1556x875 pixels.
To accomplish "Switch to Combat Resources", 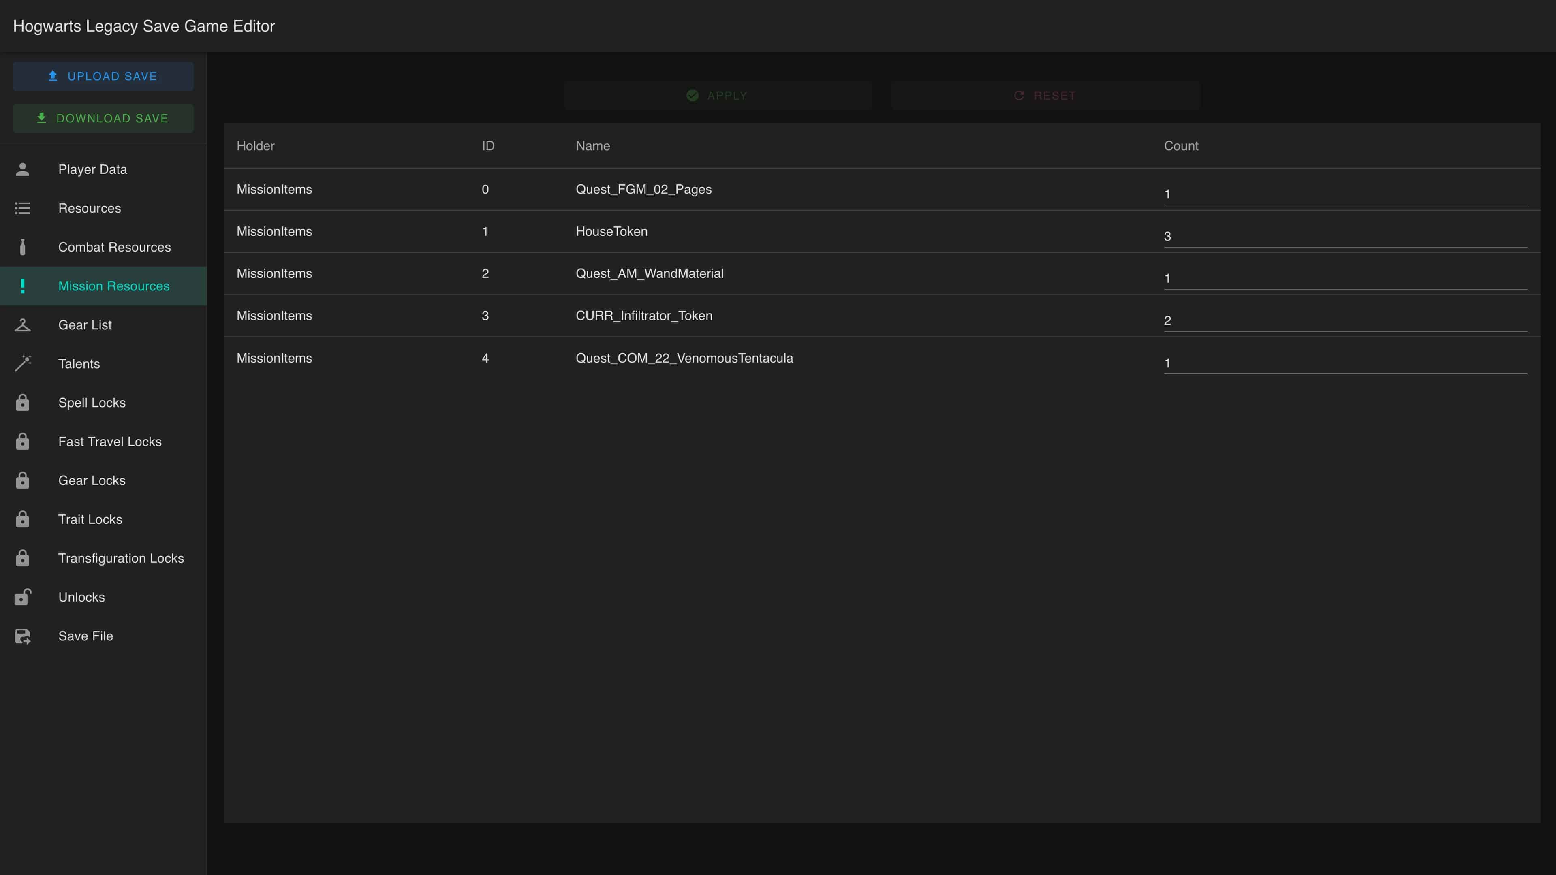I will [x=103, y=247].
